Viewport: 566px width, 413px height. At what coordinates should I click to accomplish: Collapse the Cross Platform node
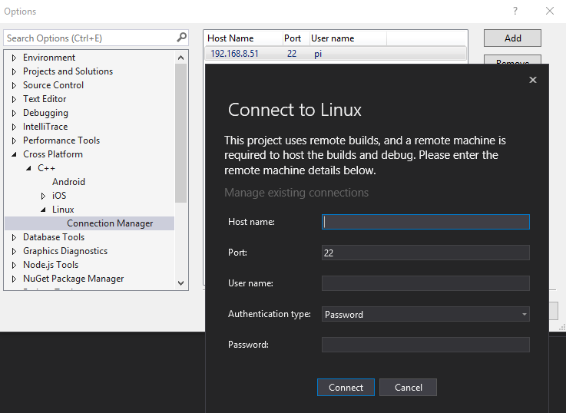click(x=14, y=154)
